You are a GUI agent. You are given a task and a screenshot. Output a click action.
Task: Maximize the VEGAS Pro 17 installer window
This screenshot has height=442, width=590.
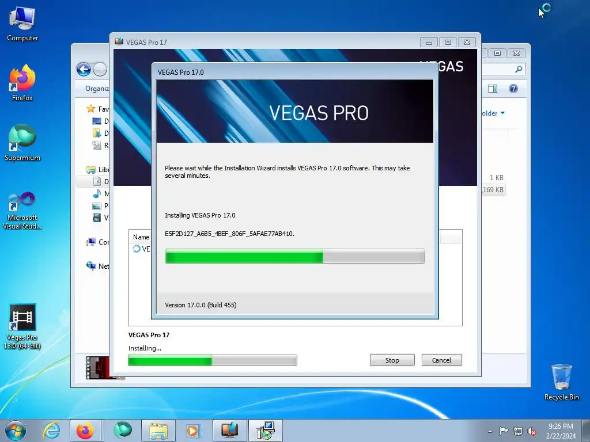(448, 43)
